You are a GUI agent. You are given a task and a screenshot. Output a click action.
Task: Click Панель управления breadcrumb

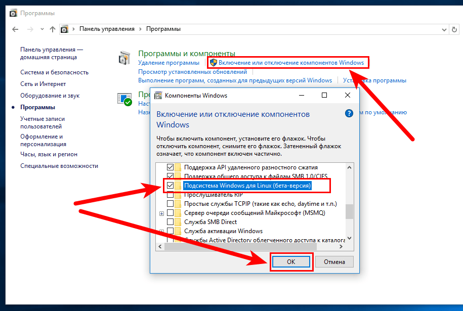(107, 29)
